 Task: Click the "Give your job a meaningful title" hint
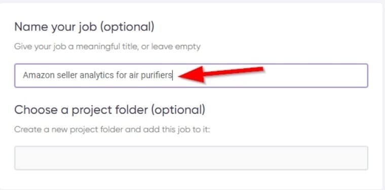[76, 46]
